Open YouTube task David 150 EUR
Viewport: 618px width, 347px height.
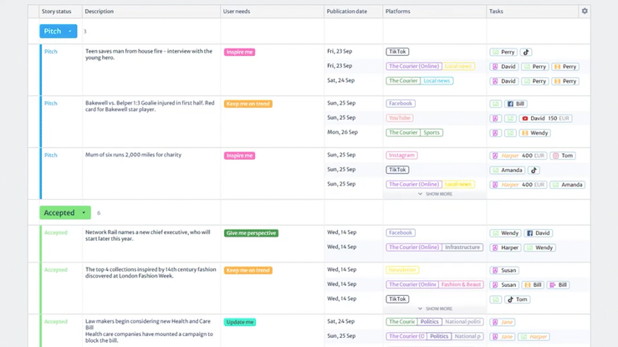pos(545,119)
